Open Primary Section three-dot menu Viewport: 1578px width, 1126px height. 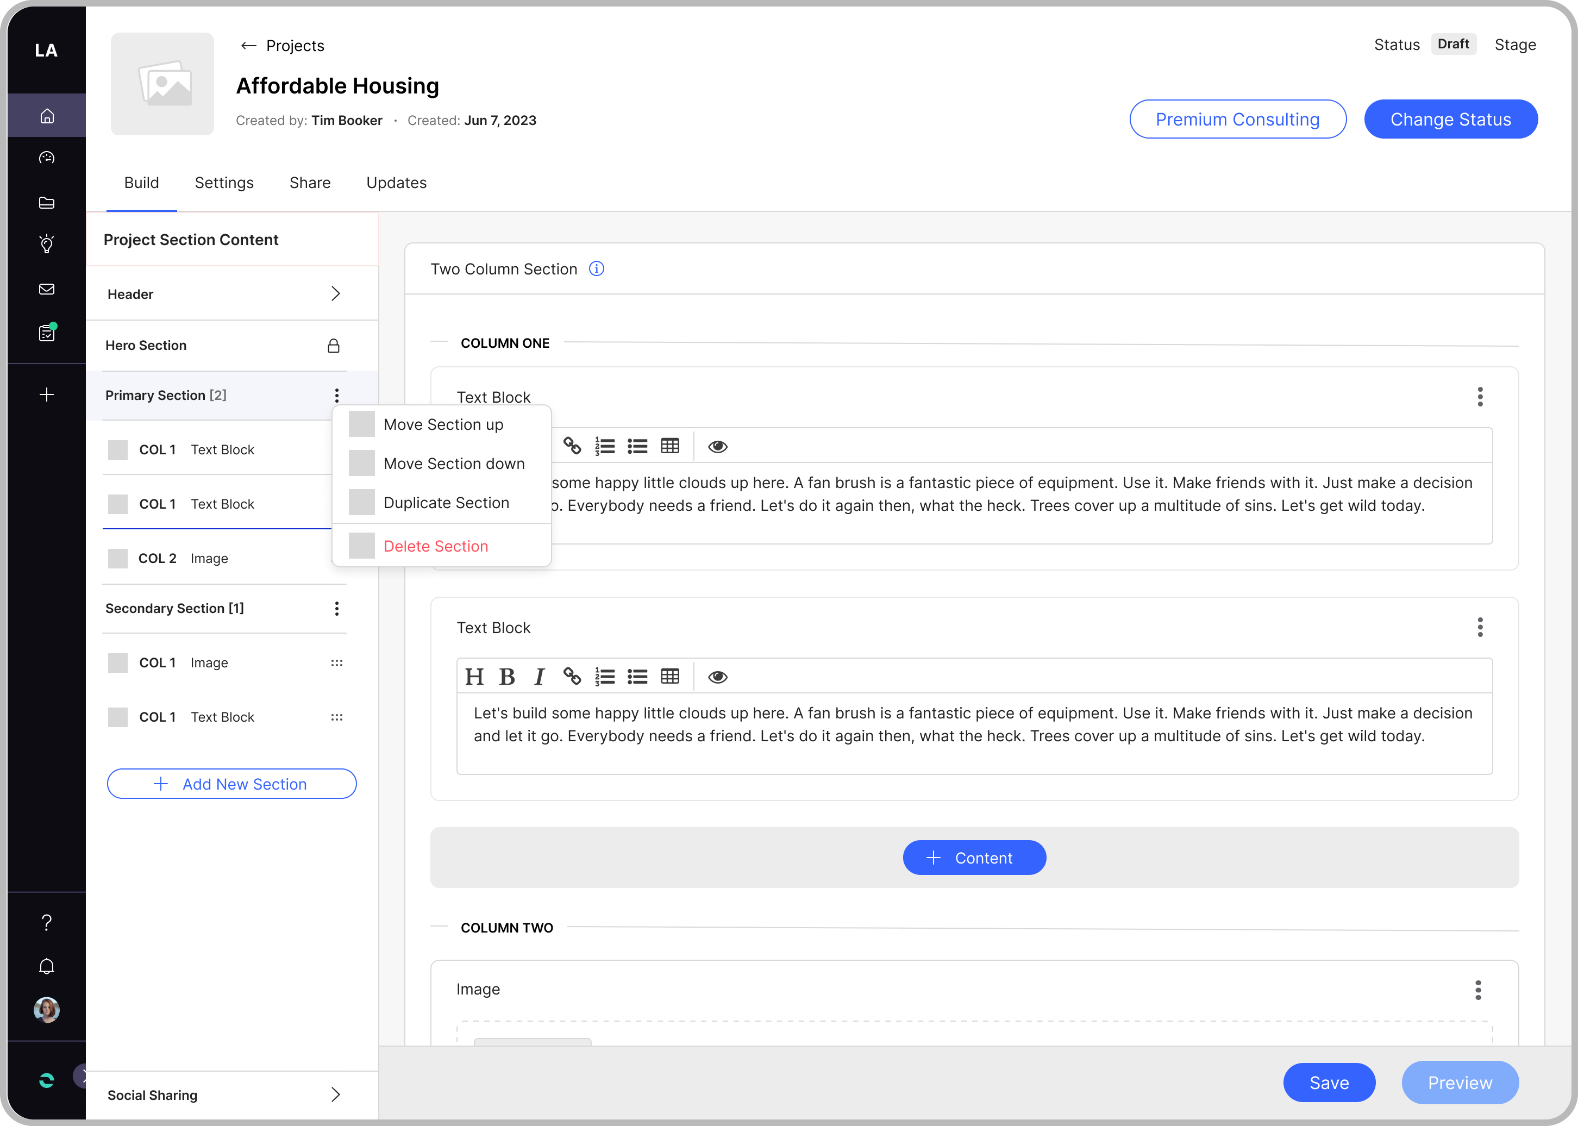click(x=337, y=395)
